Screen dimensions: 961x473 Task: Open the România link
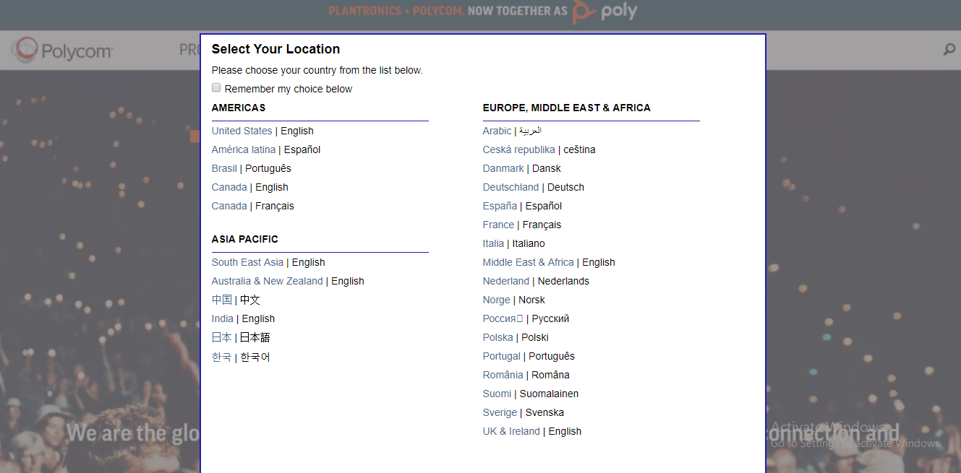(503, 375)
